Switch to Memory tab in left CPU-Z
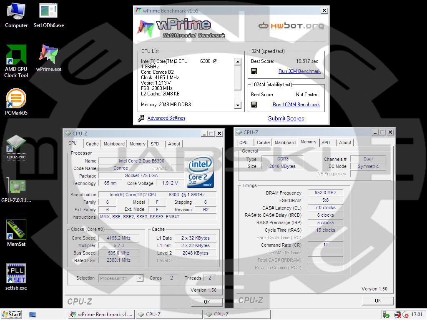The width and height of the screenshot is (427, 320). (137, 144)
